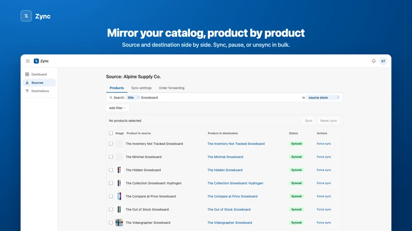Click the Source: Alpine Supply Co. heading

tap(133, 76)
